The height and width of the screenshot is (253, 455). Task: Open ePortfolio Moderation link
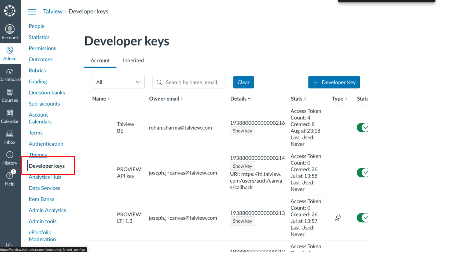tap(42, 236)
